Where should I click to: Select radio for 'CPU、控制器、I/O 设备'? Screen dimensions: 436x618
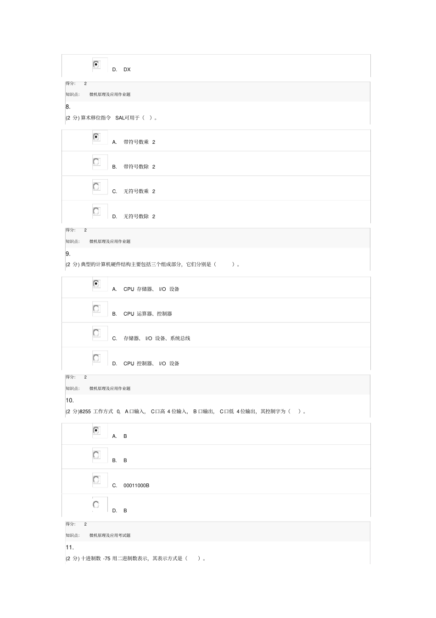tap(96, 358)
